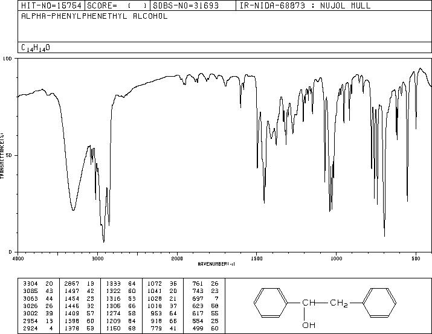The width and height of the screenshot is (432, 334).
Task: Click peak table entry 3304
Action: [30, 284]
